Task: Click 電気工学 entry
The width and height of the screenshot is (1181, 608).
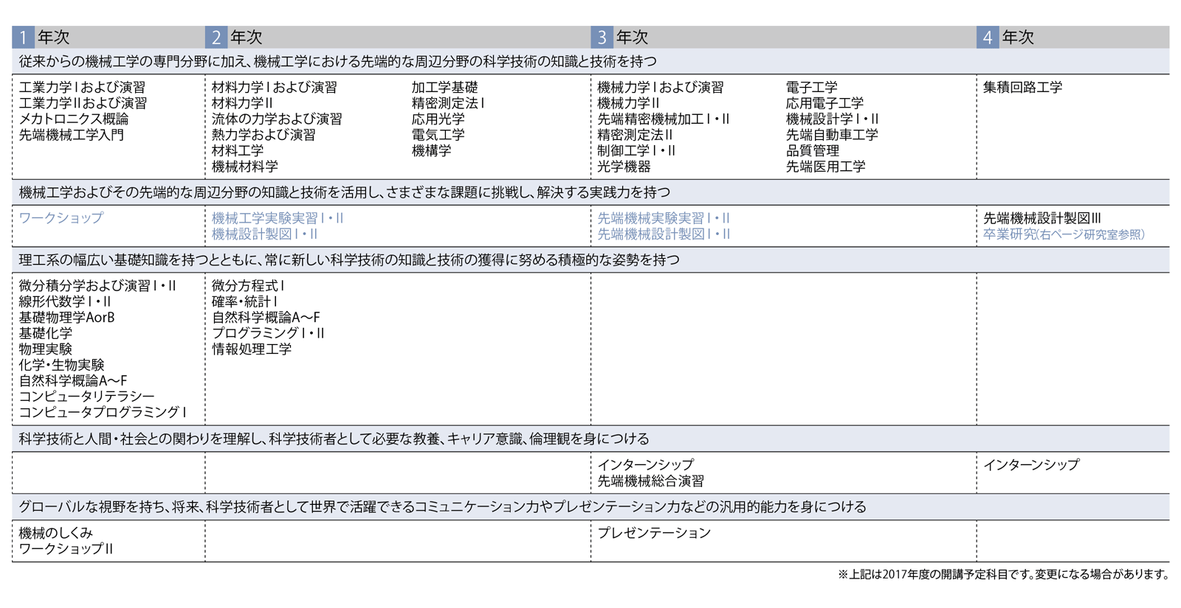Action: [x=438, y=135]
